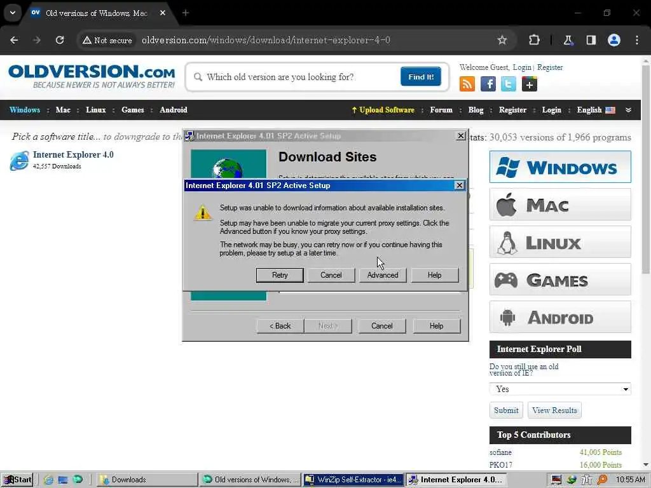
Task: Toggle the browser side panel icon
Action: click(x=591, y=40)
